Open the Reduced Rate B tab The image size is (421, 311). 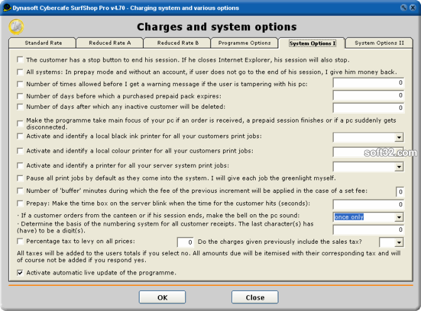[178, 43]
